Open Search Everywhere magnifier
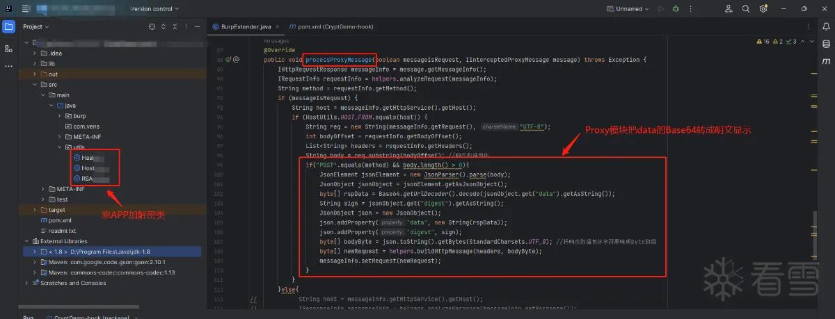Viewport: 835px width, 319px height. click(745, 9)
